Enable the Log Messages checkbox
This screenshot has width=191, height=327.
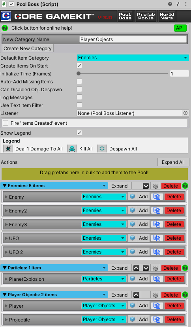pyautogui.click(x=79, y=97)
